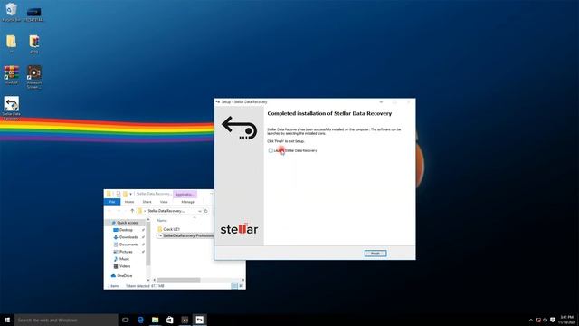Image resolution: width=579 pixels, height=326 pixels.
Task: Click the new folder icon in Explorer title bar
Action: point(125,194)
